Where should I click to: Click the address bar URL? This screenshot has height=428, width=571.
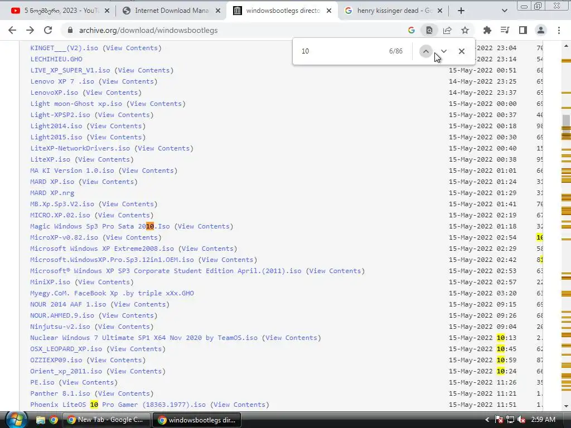coord(148,30)
